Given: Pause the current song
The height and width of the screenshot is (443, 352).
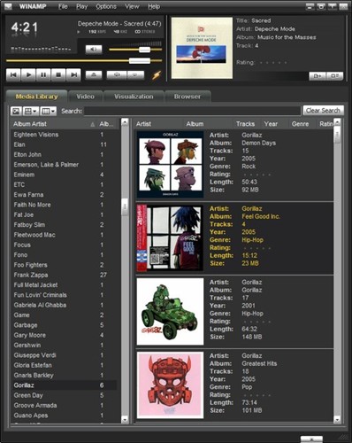Looking at the screenshot, I should click(43, 74).
